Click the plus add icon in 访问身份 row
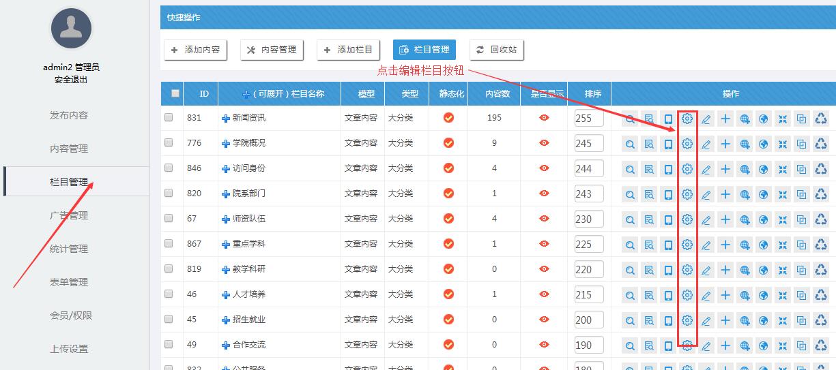The height and width of the screenshot is (370, 836). point(725,169)
